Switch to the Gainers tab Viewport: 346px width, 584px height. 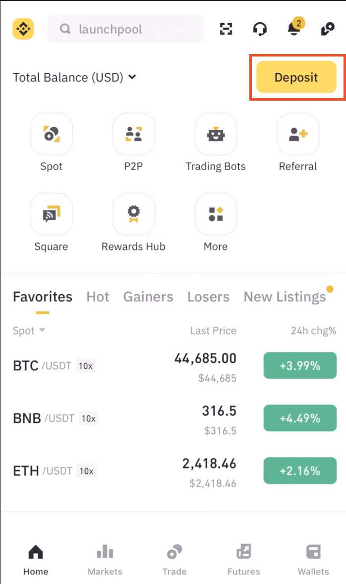pos(148,296)
